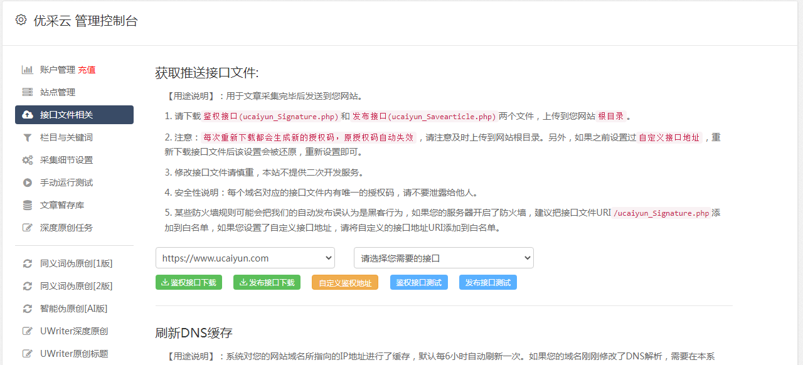Screen dimensions: 803x365
Task: Open 智能伪原创[AI版] tool
Action: pyautogui.click(x=74, y=309)
